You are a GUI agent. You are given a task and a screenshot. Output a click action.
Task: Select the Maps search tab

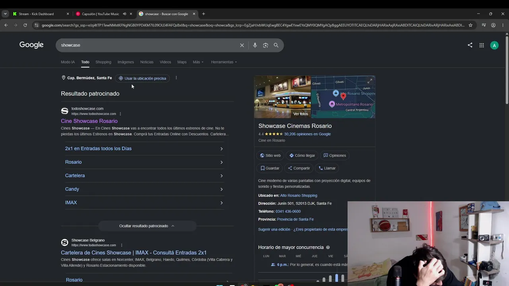[182, 62]
